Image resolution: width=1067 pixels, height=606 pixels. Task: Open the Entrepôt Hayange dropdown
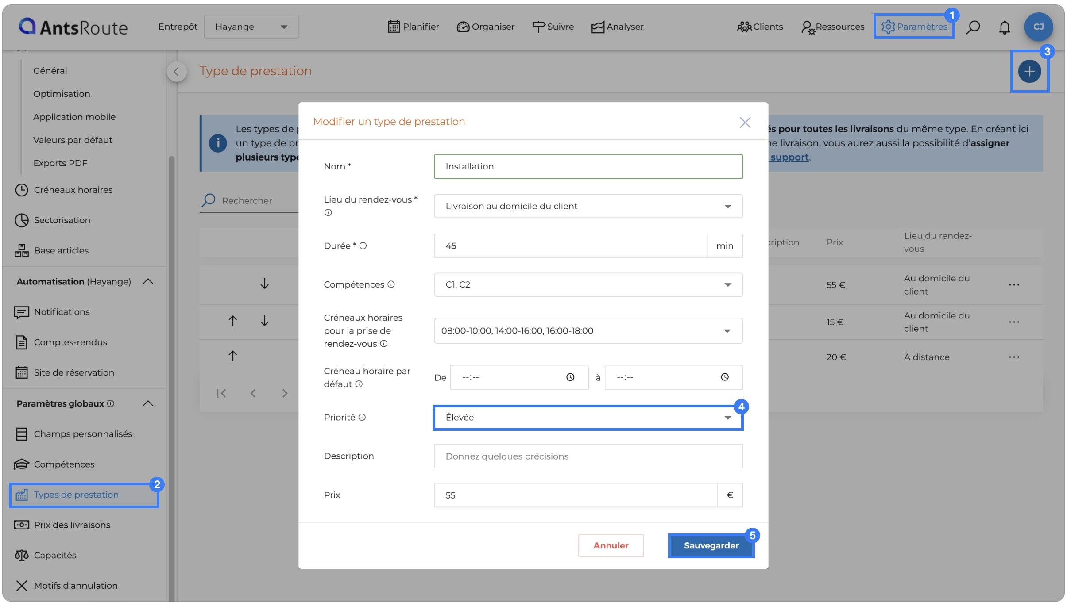click(x=251, y=27)
